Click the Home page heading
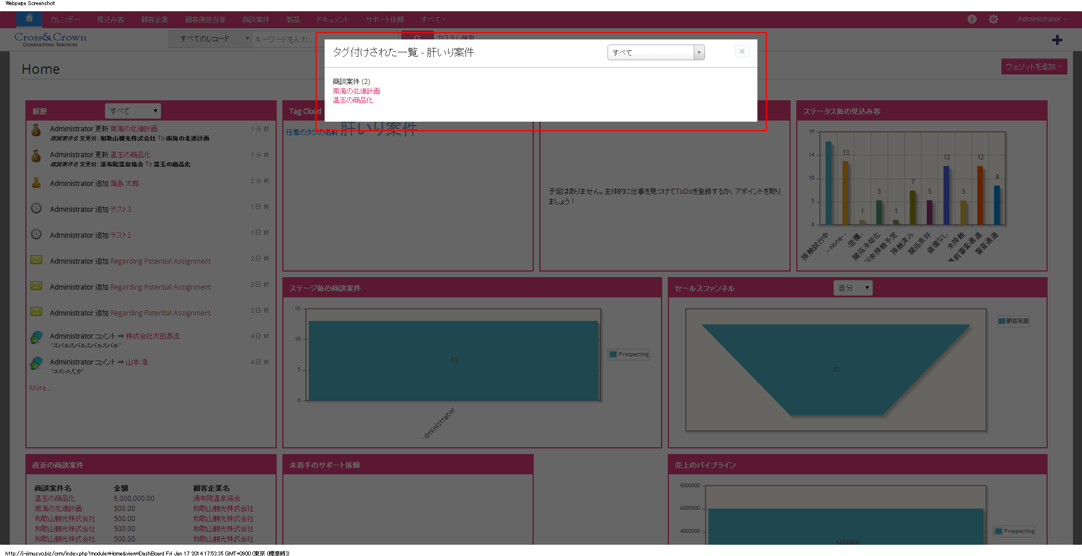1082x556 pixels. 41,69
